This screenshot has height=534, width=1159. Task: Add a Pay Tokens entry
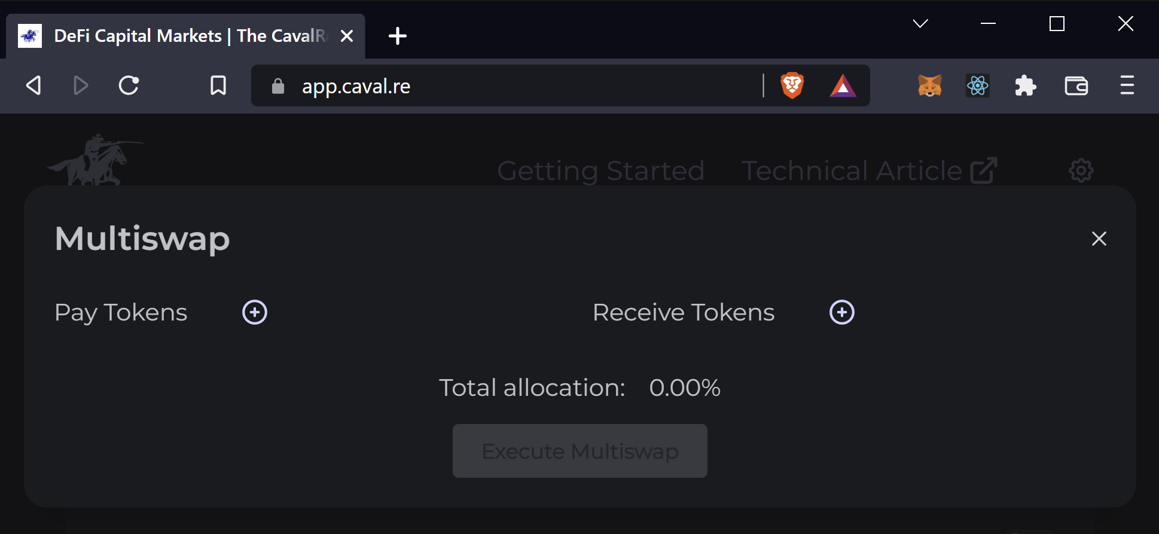[x=255, y=312]
